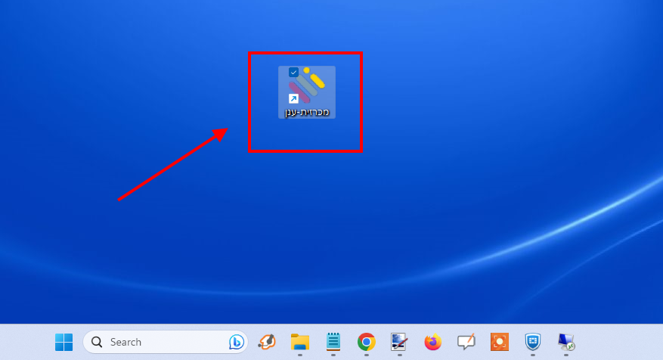Open Bing chat from the search box
663x360 pixels.
pos(236,343)
